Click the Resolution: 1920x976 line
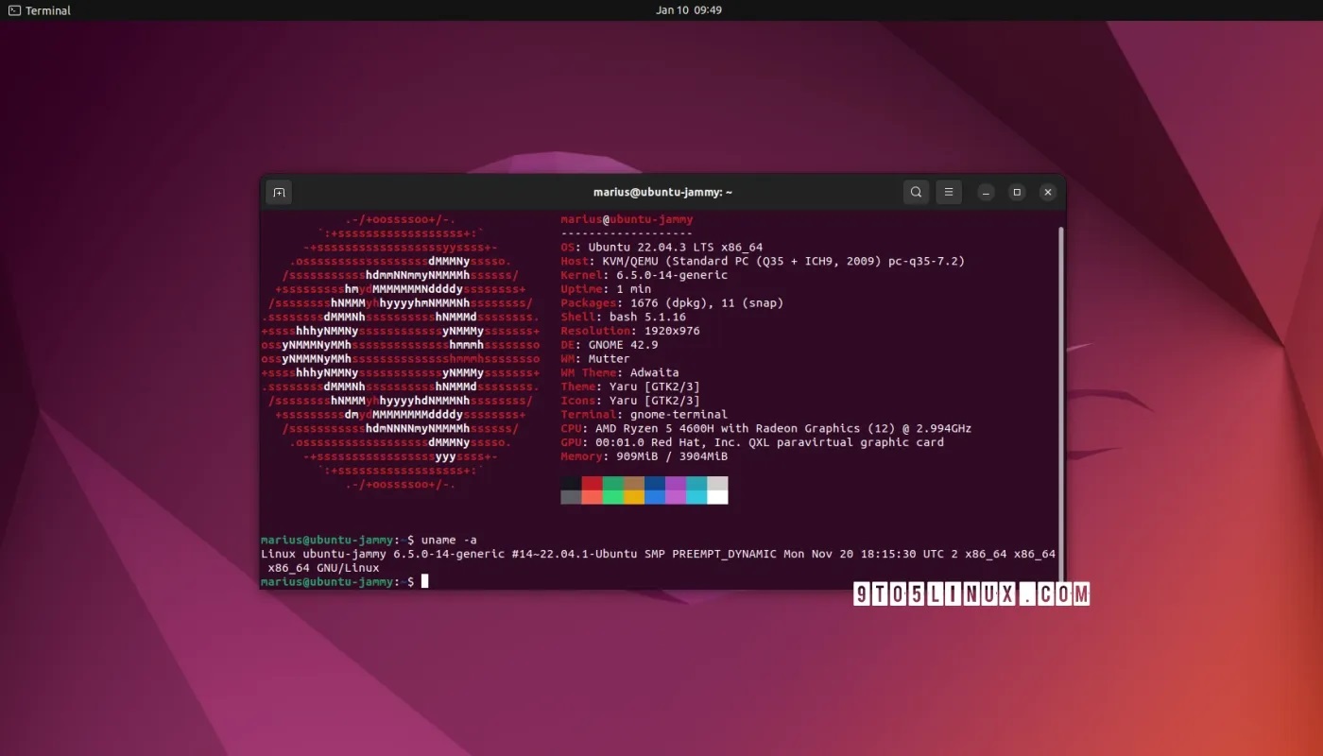Viewport: 1323px width, 756px height. [x=630, y=331]
